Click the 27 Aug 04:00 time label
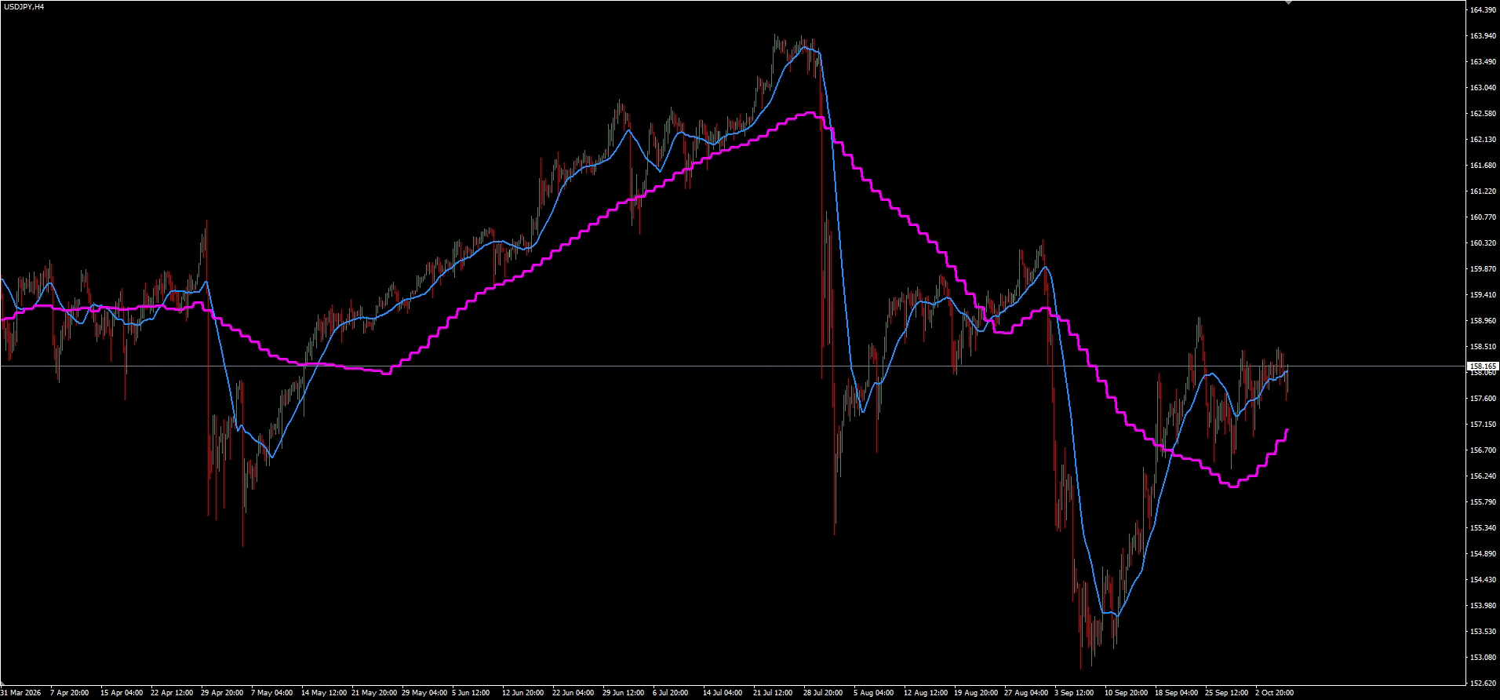1500x700 pixels. tap(1025, 693)
